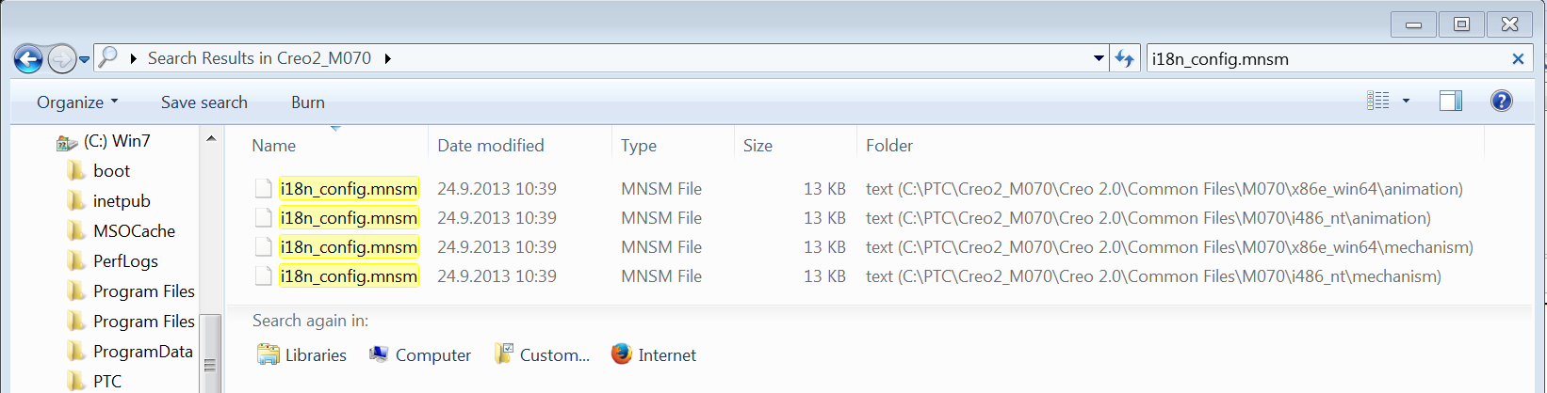Open the Help question mark icon

point(1501,101)
